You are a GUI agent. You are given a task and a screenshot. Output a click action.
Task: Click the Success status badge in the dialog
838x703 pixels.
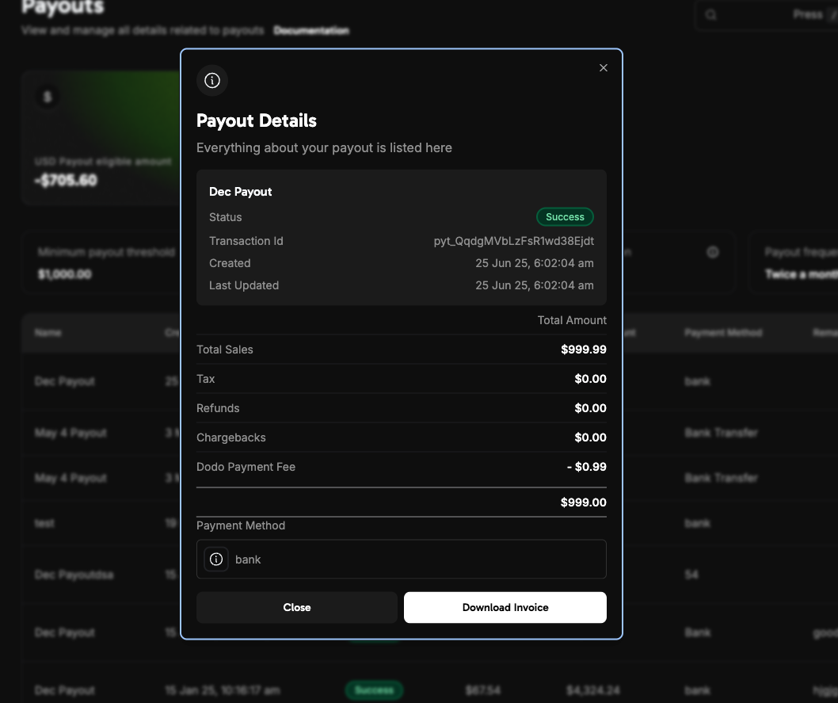(565, 216)
